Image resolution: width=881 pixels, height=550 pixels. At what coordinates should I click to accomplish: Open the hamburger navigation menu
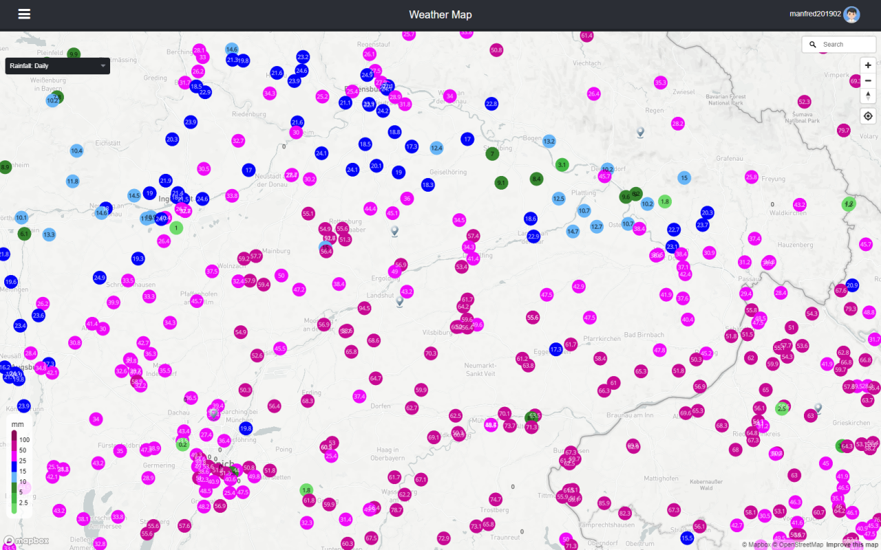click(x=24, y=14)
